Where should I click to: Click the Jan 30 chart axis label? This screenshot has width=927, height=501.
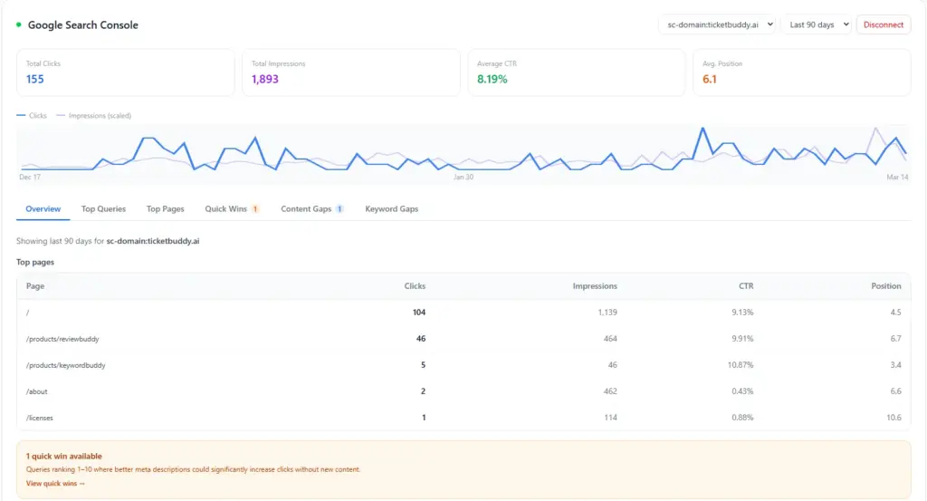tap(463, 177)
